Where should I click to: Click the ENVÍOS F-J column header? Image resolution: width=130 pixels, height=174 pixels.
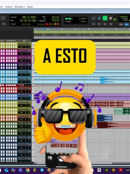tap(11, 40)
